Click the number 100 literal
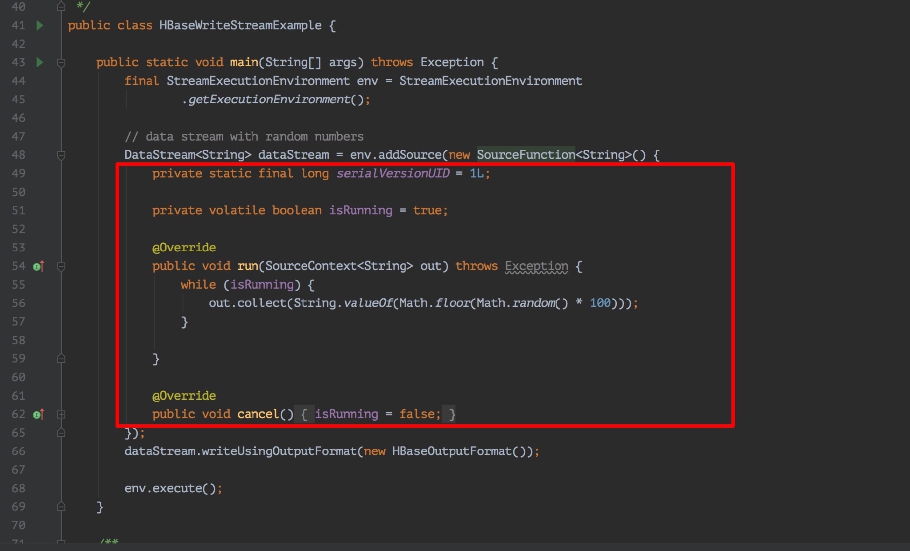Viewport: 910px width, 551px height. click(x=600, y=303)
